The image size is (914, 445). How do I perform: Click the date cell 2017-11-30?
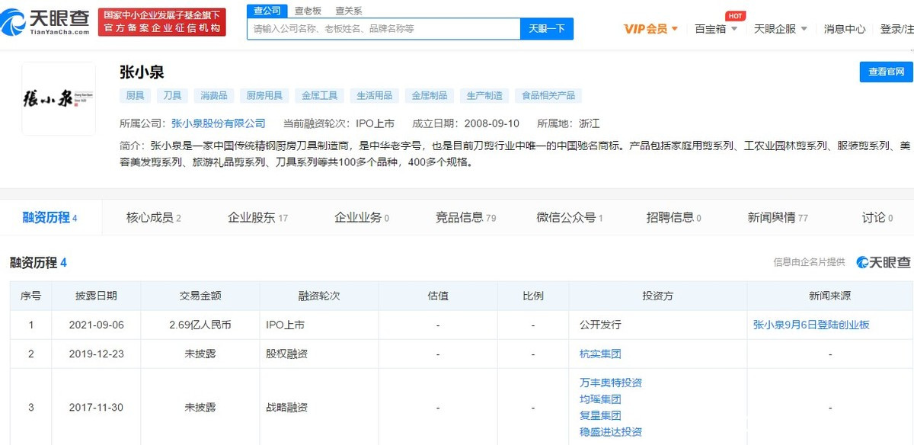click(x=96, y=408)
